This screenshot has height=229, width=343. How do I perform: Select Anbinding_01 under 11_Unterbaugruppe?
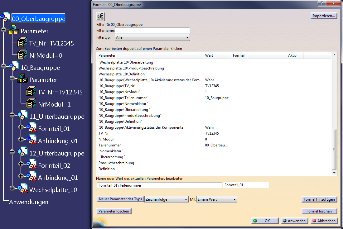58,141
